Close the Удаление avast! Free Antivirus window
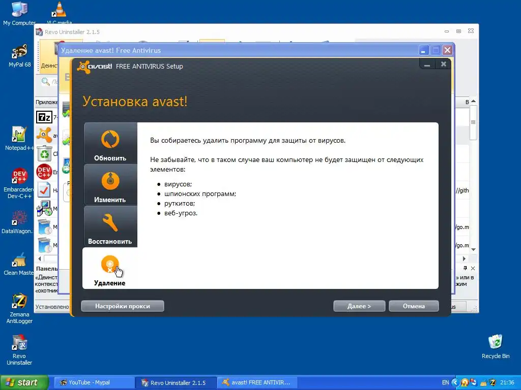This screenshot has height=390, width=521. point(447,50)
